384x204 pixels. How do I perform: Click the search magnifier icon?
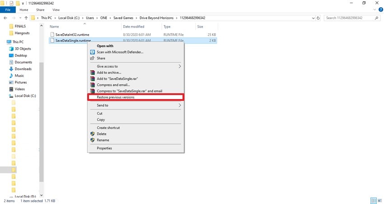click(377, 18)
